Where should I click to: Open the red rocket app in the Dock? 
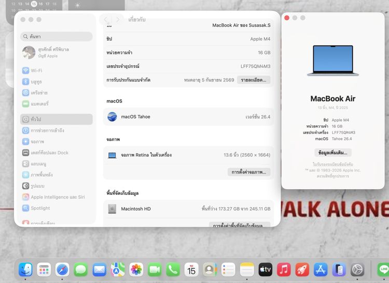tap(302, 270)
